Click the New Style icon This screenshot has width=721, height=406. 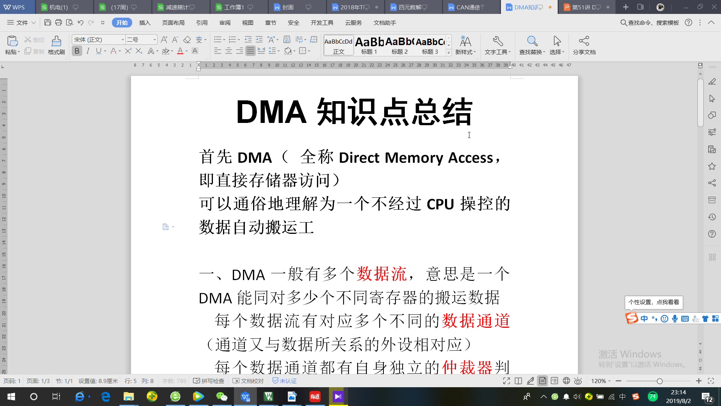click(x=465, y=41)
